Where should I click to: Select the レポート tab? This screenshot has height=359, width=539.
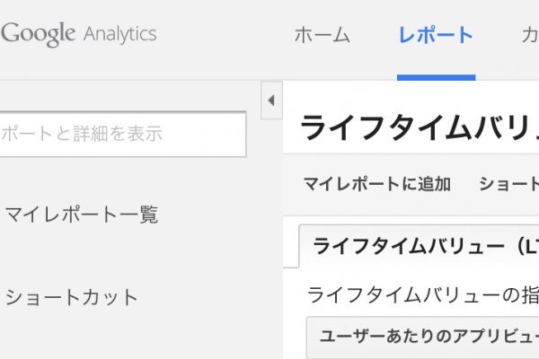pos(436,35)
